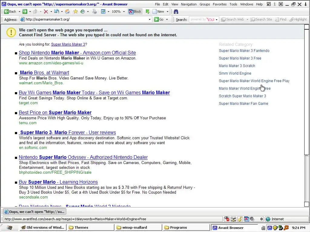The image size is (310, 232).
Task: Open the Mario Bros. at Walmart link
Action: coord(44,72)
